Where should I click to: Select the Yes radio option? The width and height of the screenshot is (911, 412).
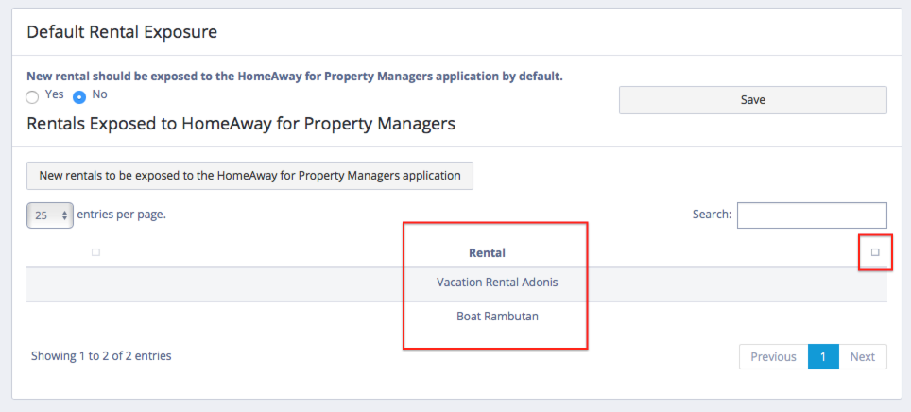(x=33, y=96)
